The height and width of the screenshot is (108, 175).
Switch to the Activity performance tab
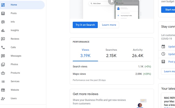(x=138, y=53)
